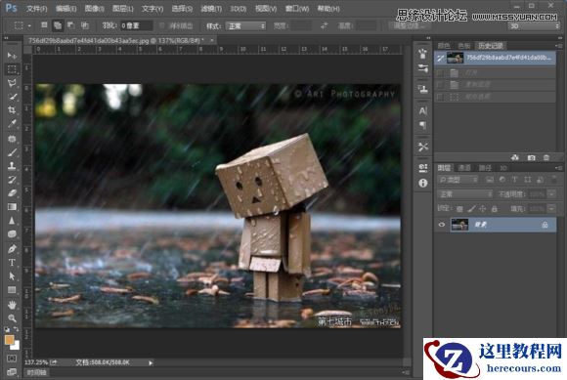567x380 pixels.
Task: Open the Edit (编辑) menu
Action: pos(65,9)
